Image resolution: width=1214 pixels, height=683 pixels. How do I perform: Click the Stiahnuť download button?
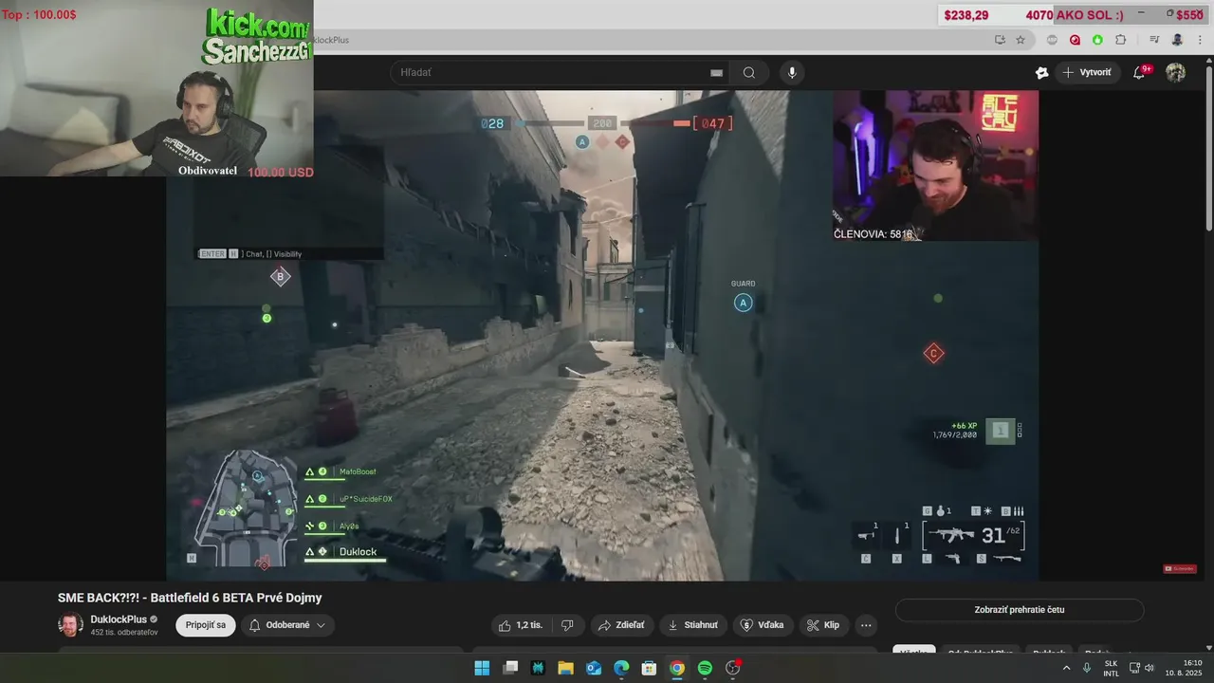693,625
